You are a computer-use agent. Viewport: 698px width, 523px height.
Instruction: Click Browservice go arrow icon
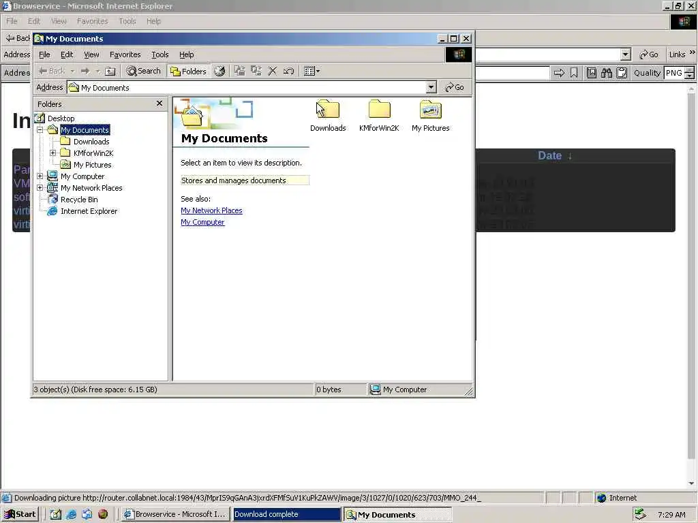point(559,73)
